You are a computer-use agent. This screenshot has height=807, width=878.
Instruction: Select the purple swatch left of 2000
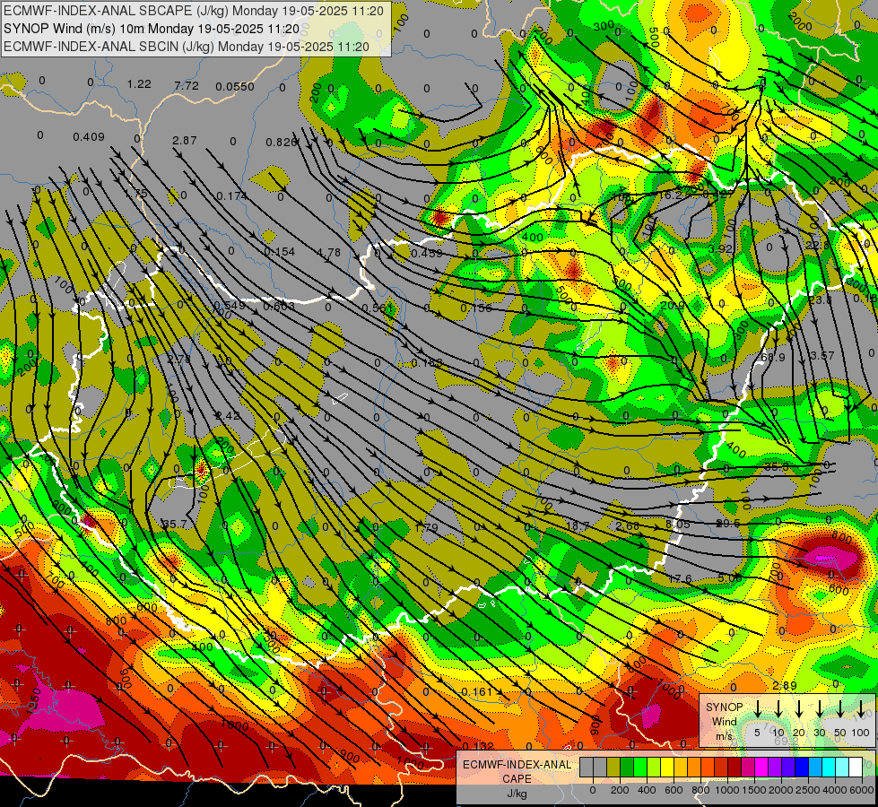pyautogui.click(x=774, y=768)
